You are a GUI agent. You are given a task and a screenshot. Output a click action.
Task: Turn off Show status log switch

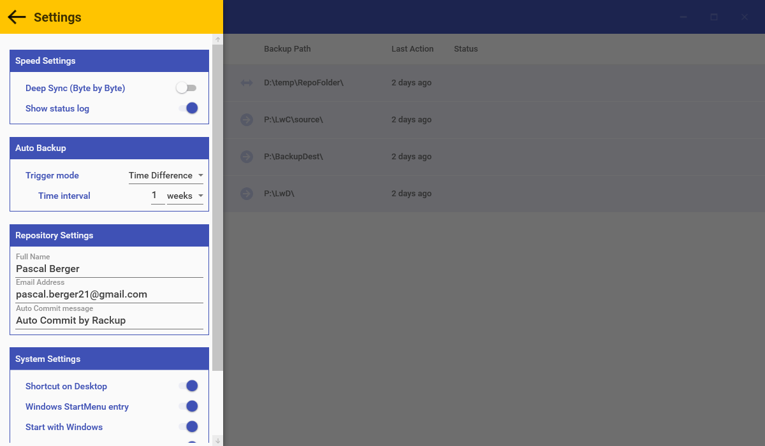pos(188,108)
